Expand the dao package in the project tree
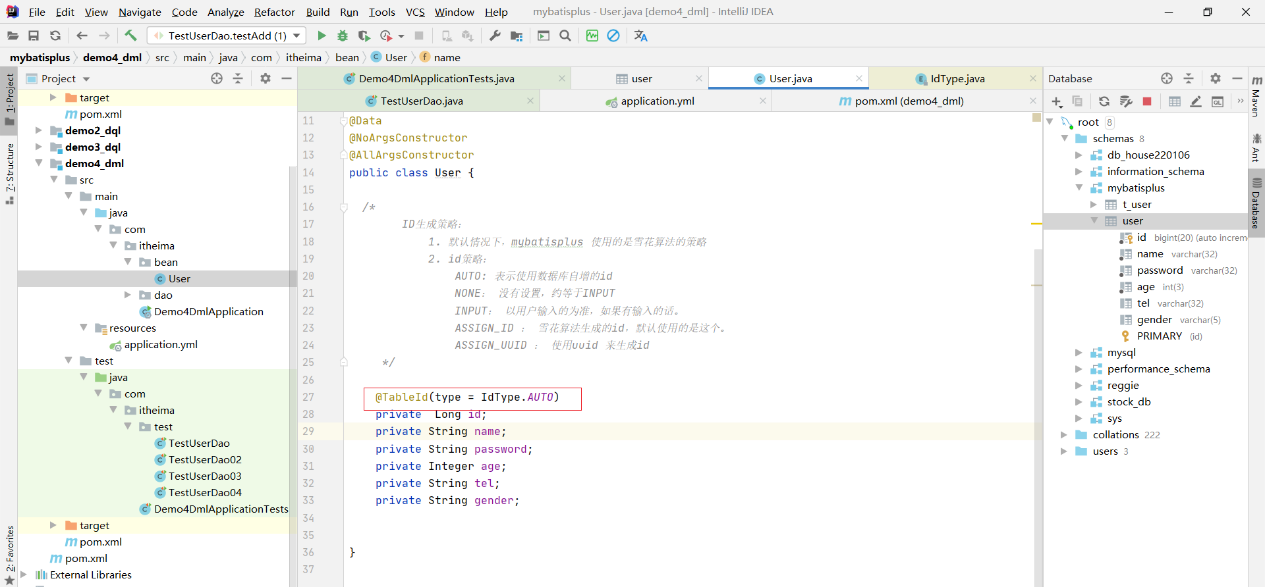The width and height of the screenshot is (1265, 587). [x=128, y=295]
